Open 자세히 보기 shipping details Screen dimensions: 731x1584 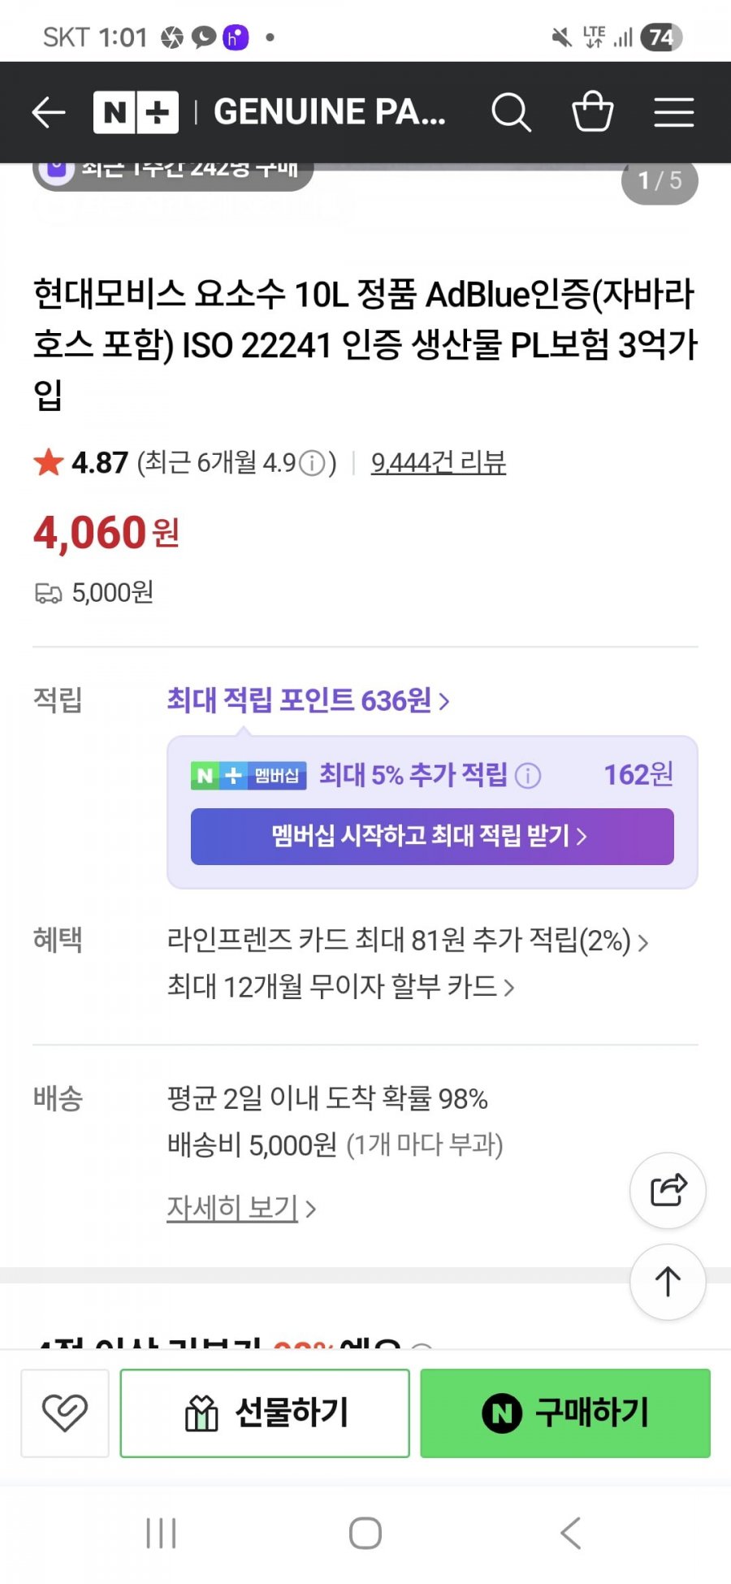241,1208
